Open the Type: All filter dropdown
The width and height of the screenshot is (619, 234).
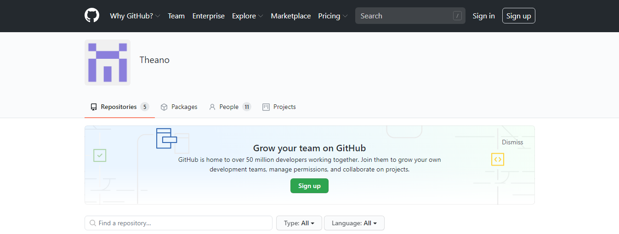pyautogui.click(x=299, y=223)
